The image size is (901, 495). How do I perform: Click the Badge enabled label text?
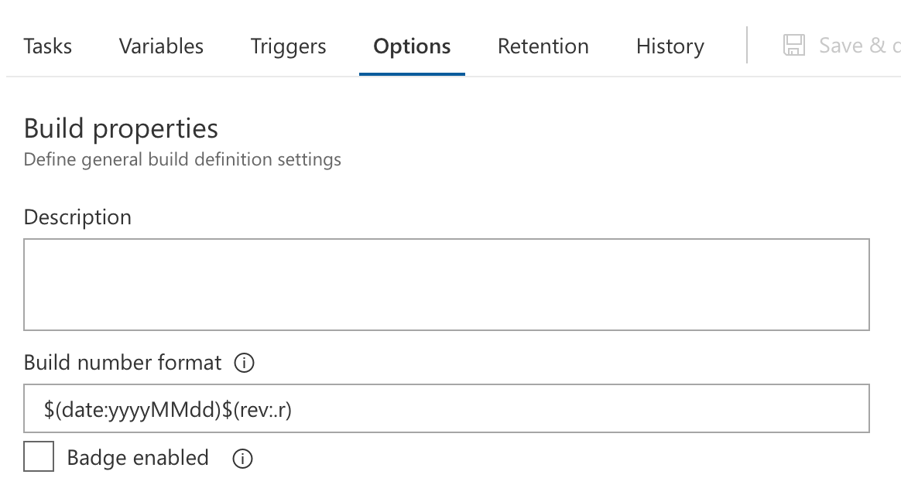coord(138,458)
